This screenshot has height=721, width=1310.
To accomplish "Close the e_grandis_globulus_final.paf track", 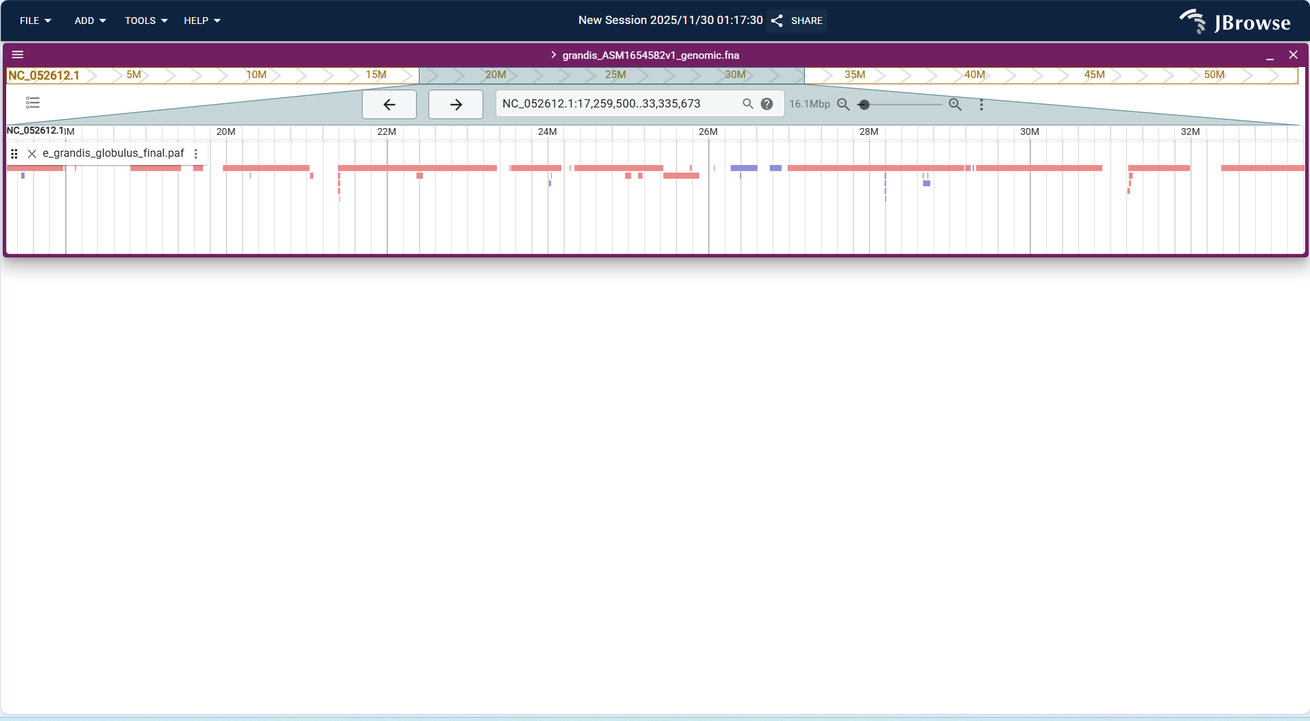I will (x=32, y=153).
